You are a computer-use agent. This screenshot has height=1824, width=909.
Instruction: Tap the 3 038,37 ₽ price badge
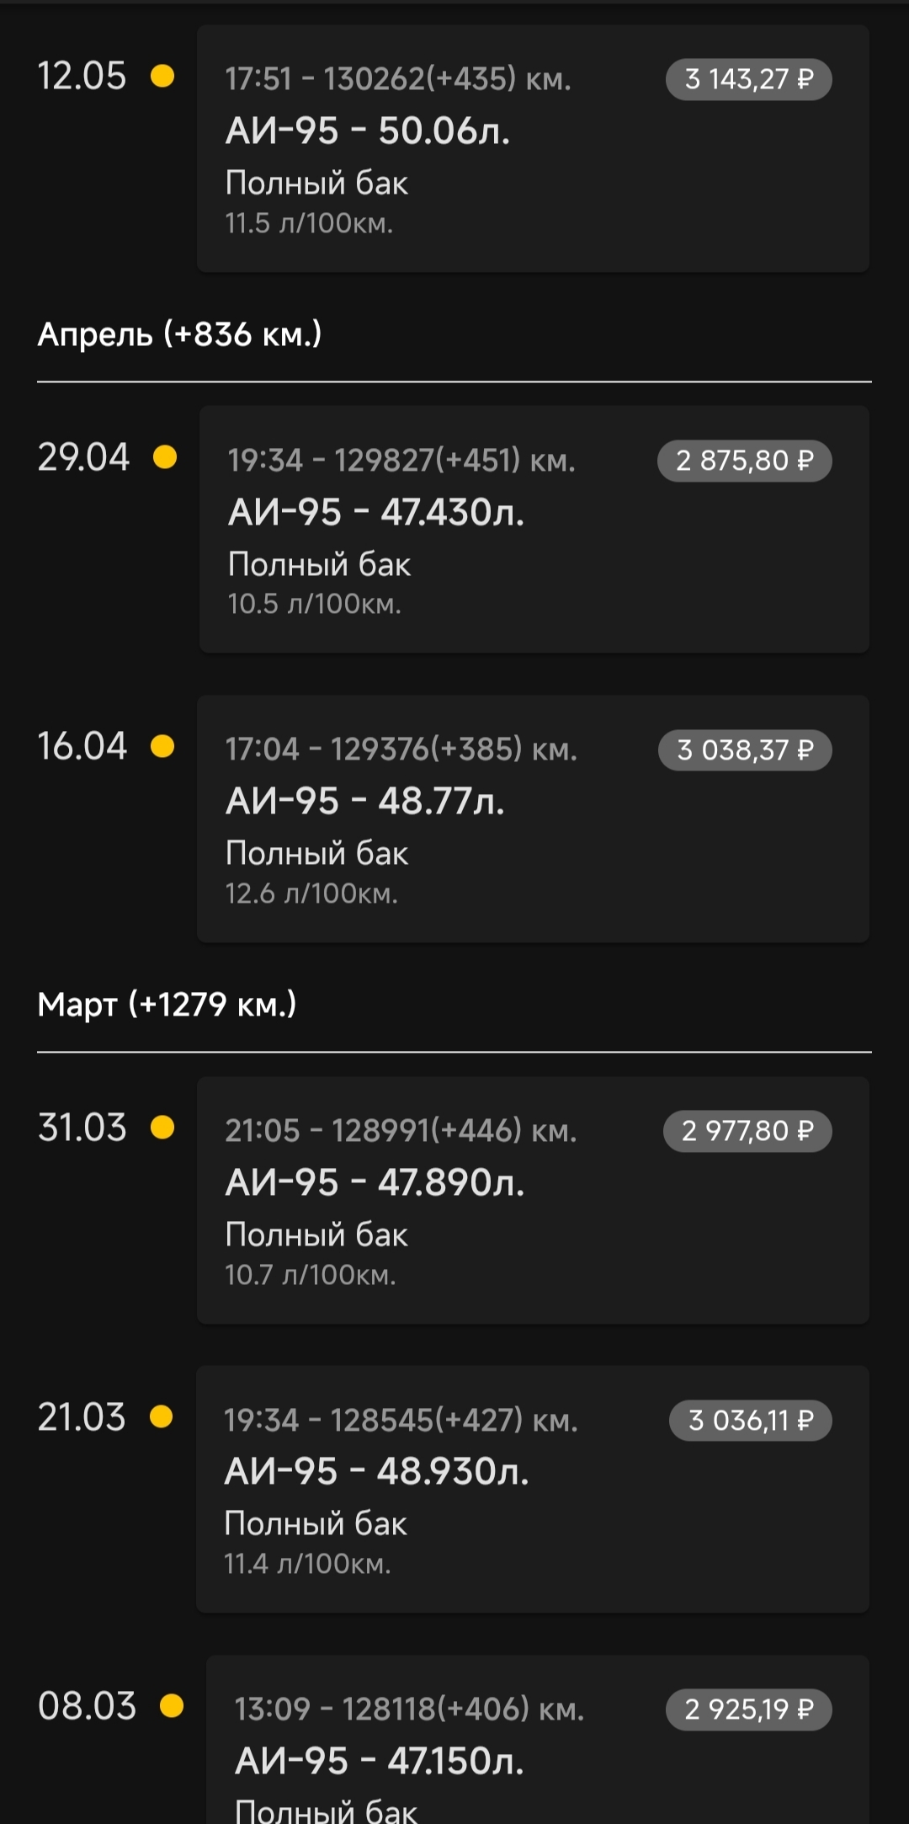(x=745, y=749)
